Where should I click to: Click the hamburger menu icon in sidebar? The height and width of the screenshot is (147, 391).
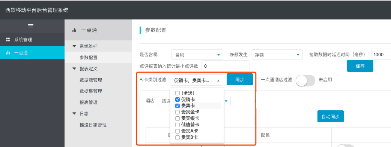click(x=31, y=26)
